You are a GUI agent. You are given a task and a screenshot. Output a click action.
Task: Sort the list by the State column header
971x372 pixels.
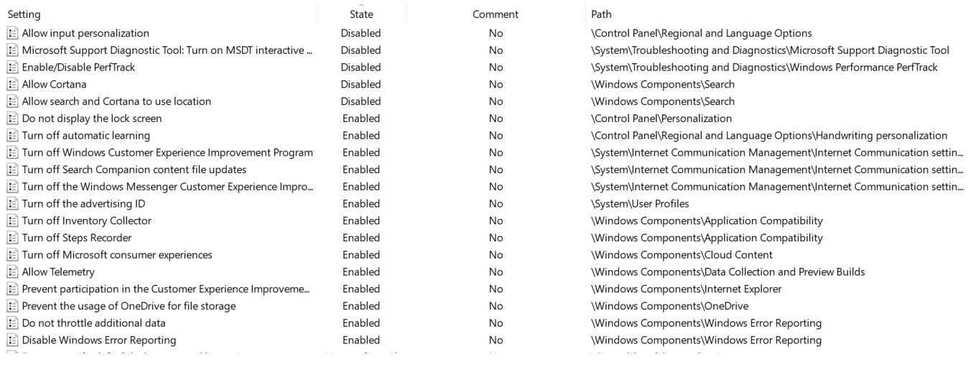point(361,14)
